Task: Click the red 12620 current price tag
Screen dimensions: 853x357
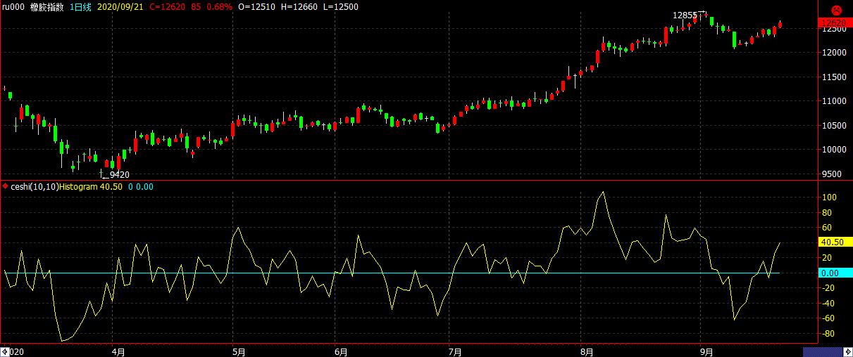Action: (x=835, y=23)
